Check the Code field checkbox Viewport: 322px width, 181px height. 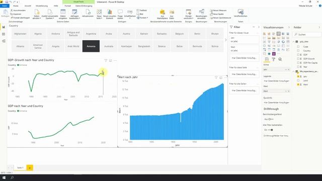(298, 47)
